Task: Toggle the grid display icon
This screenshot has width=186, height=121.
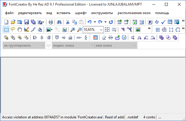Action: coord(158,30)
